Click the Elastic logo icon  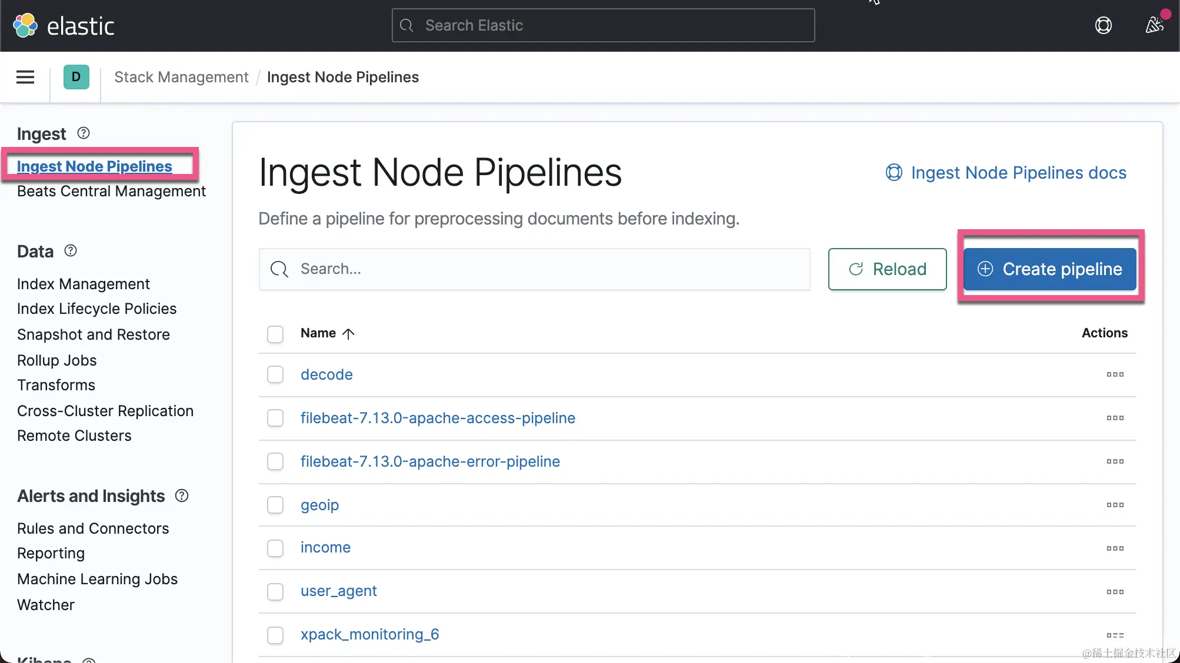[25, 26]
